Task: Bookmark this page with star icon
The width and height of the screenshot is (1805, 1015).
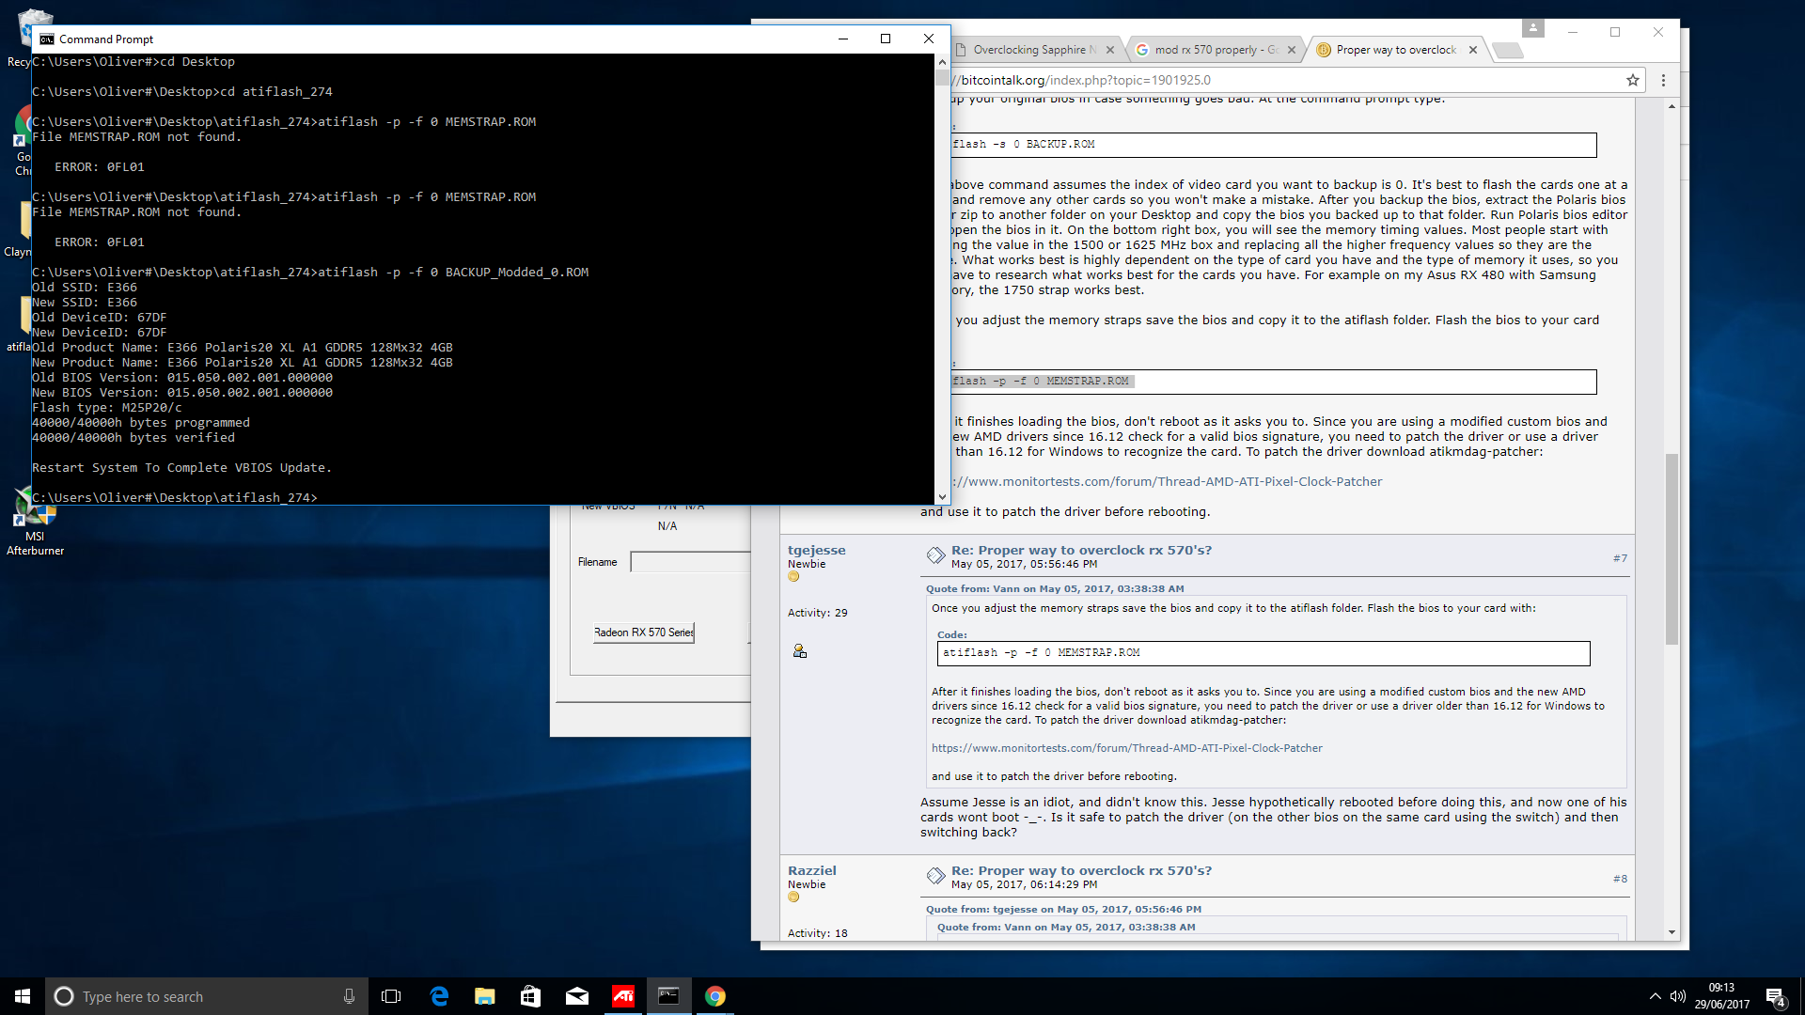Action: pyautogui.click(x=1633, y=80)
